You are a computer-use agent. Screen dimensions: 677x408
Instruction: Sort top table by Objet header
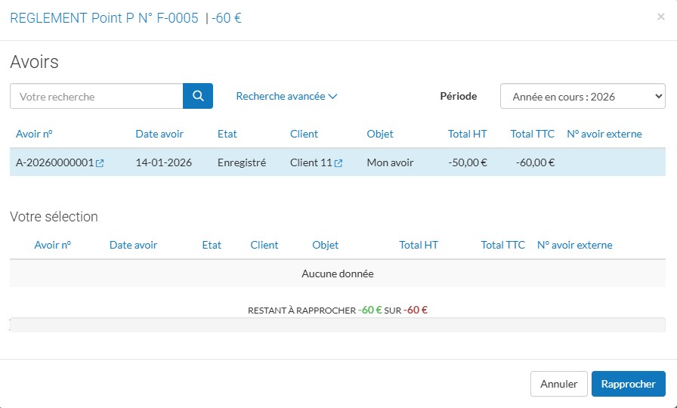(x=380, y=134)
